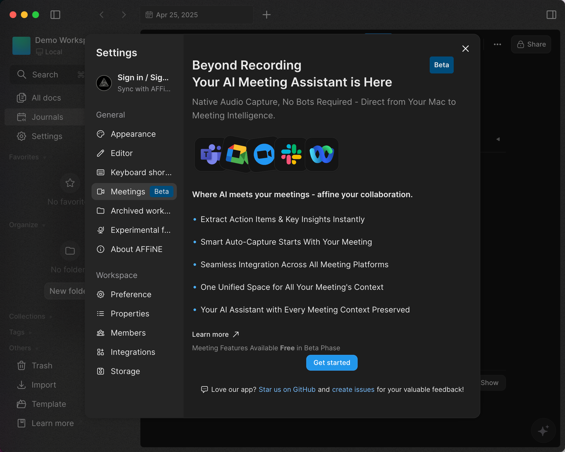Open the three-dots more options menu
Viewport: 565px width, 452px height.
497,44
